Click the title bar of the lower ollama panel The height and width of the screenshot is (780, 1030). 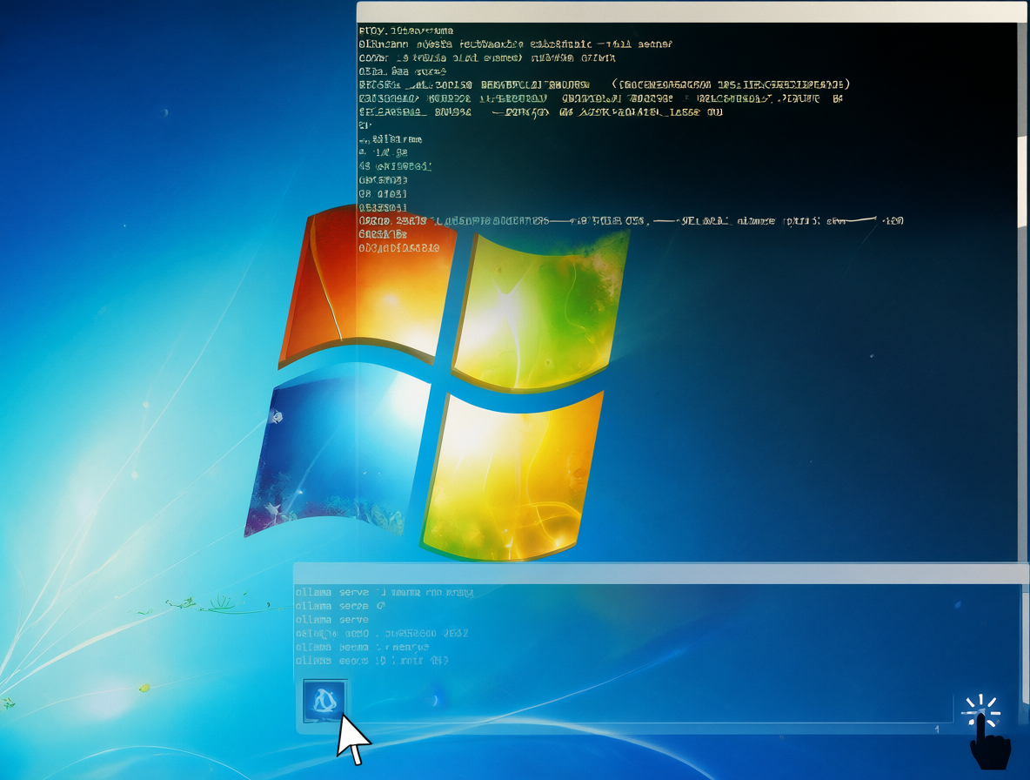(660, 573)
